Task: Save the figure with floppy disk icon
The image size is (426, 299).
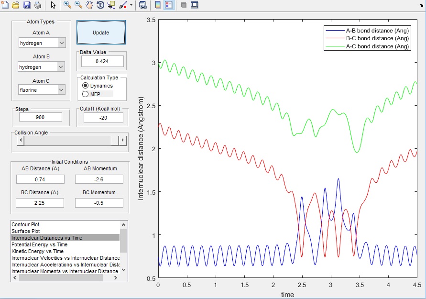Action: tap(27, 5)
